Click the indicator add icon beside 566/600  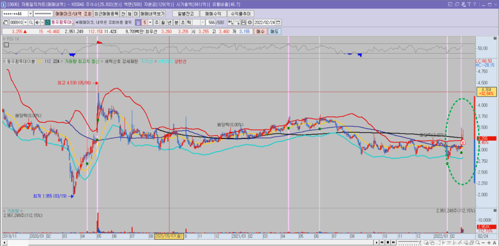point(230,23)
